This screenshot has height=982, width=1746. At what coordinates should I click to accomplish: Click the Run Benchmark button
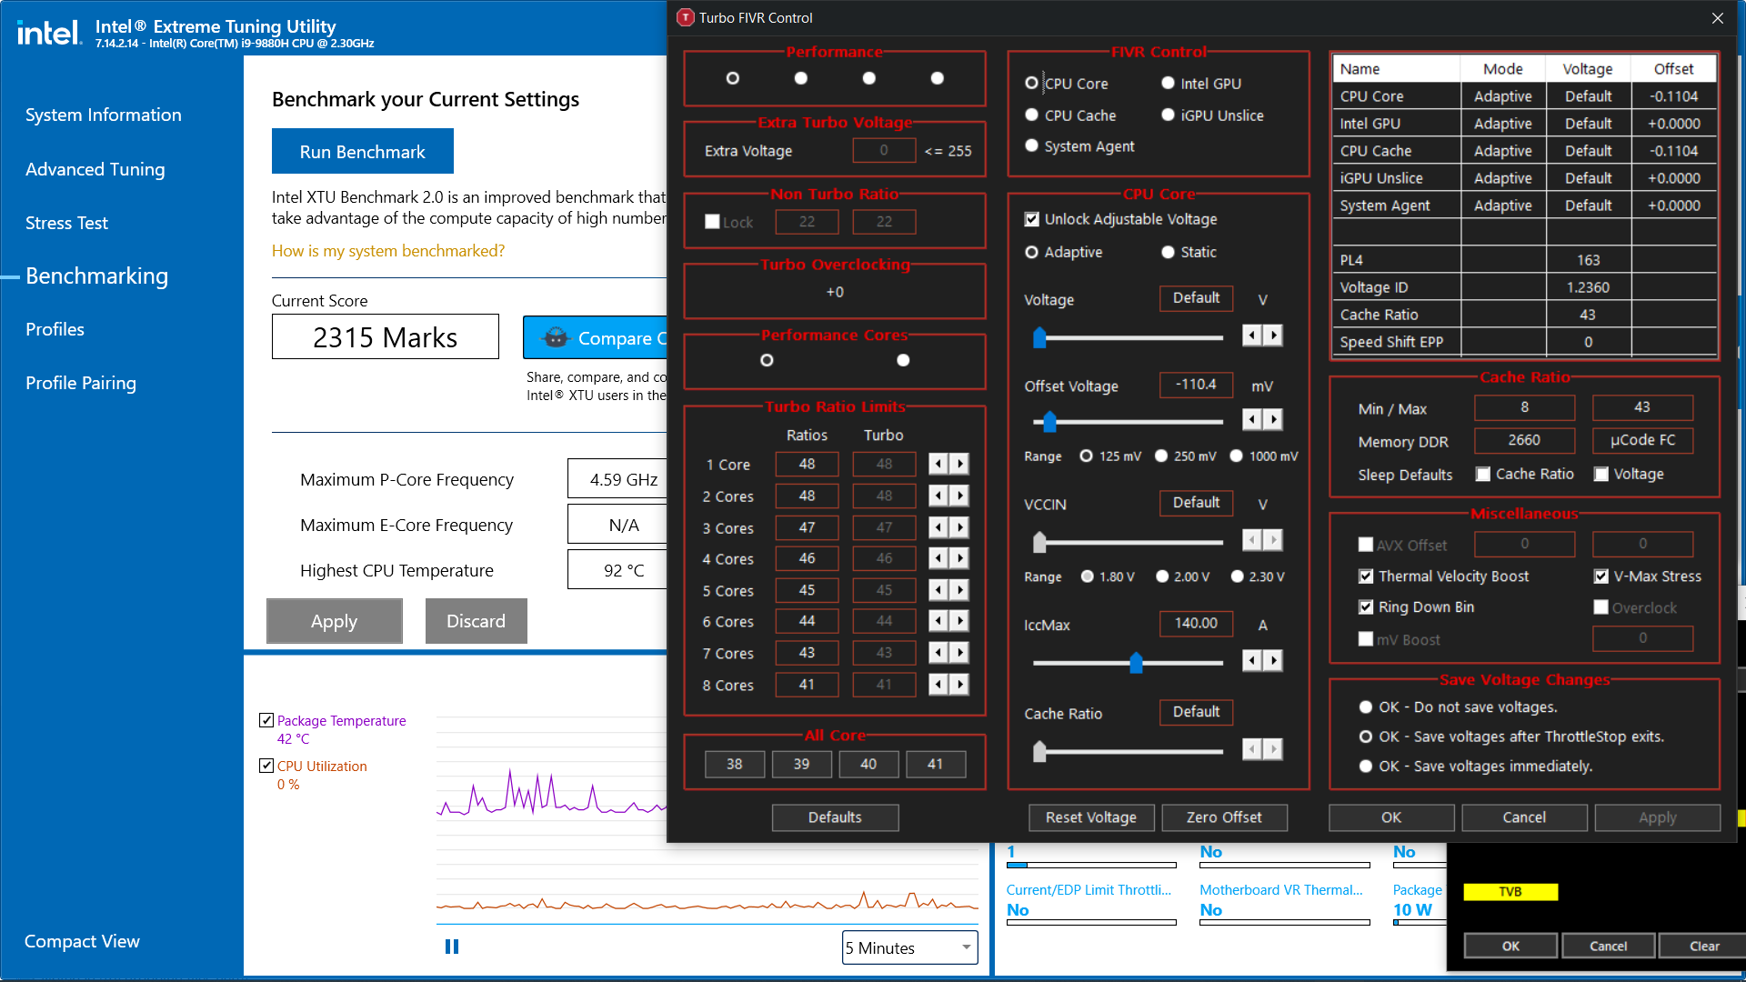362,151
